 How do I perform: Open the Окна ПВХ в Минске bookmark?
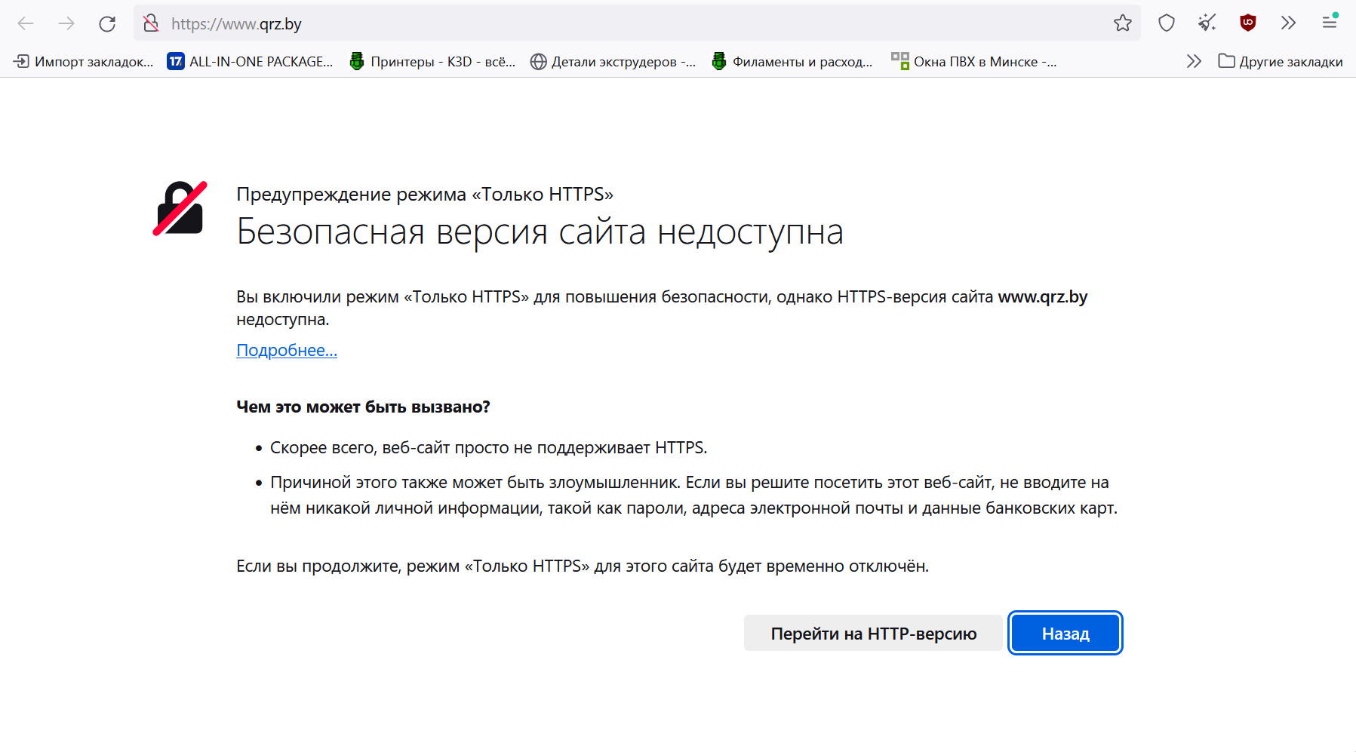pyautogui.click(x=973, y=61)
